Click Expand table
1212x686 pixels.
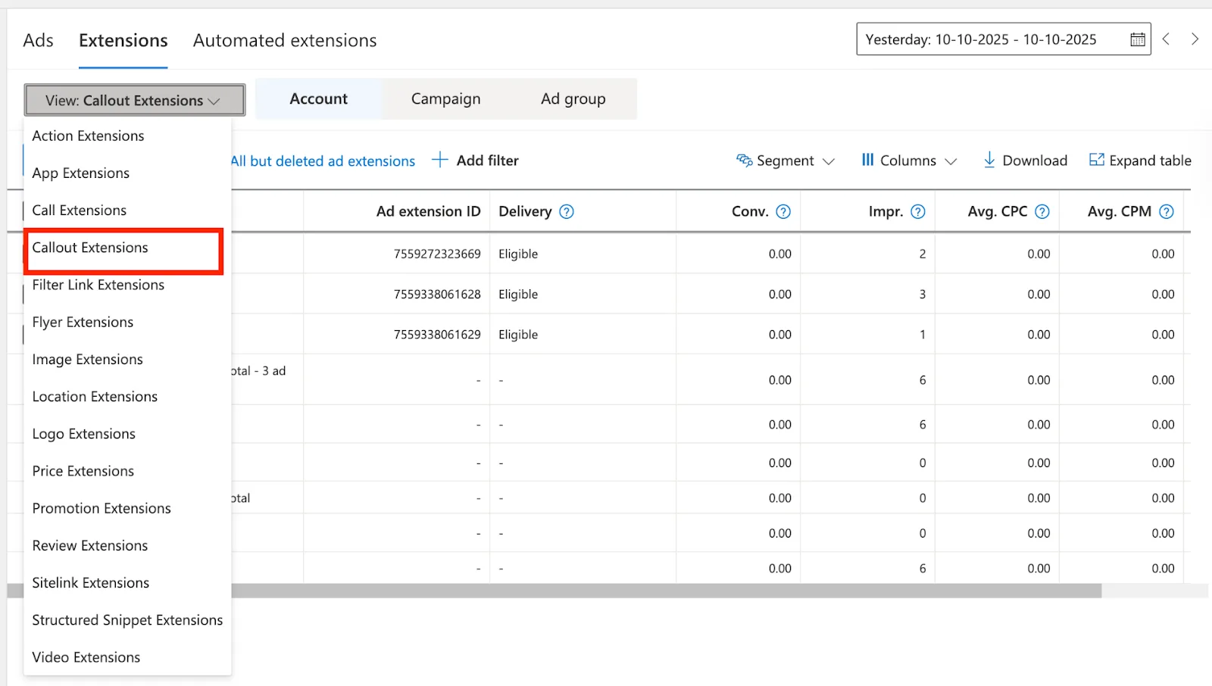1140,161
